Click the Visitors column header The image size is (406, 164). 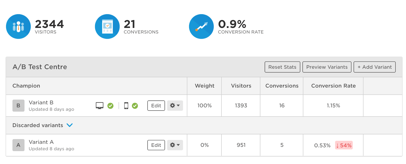241,86
